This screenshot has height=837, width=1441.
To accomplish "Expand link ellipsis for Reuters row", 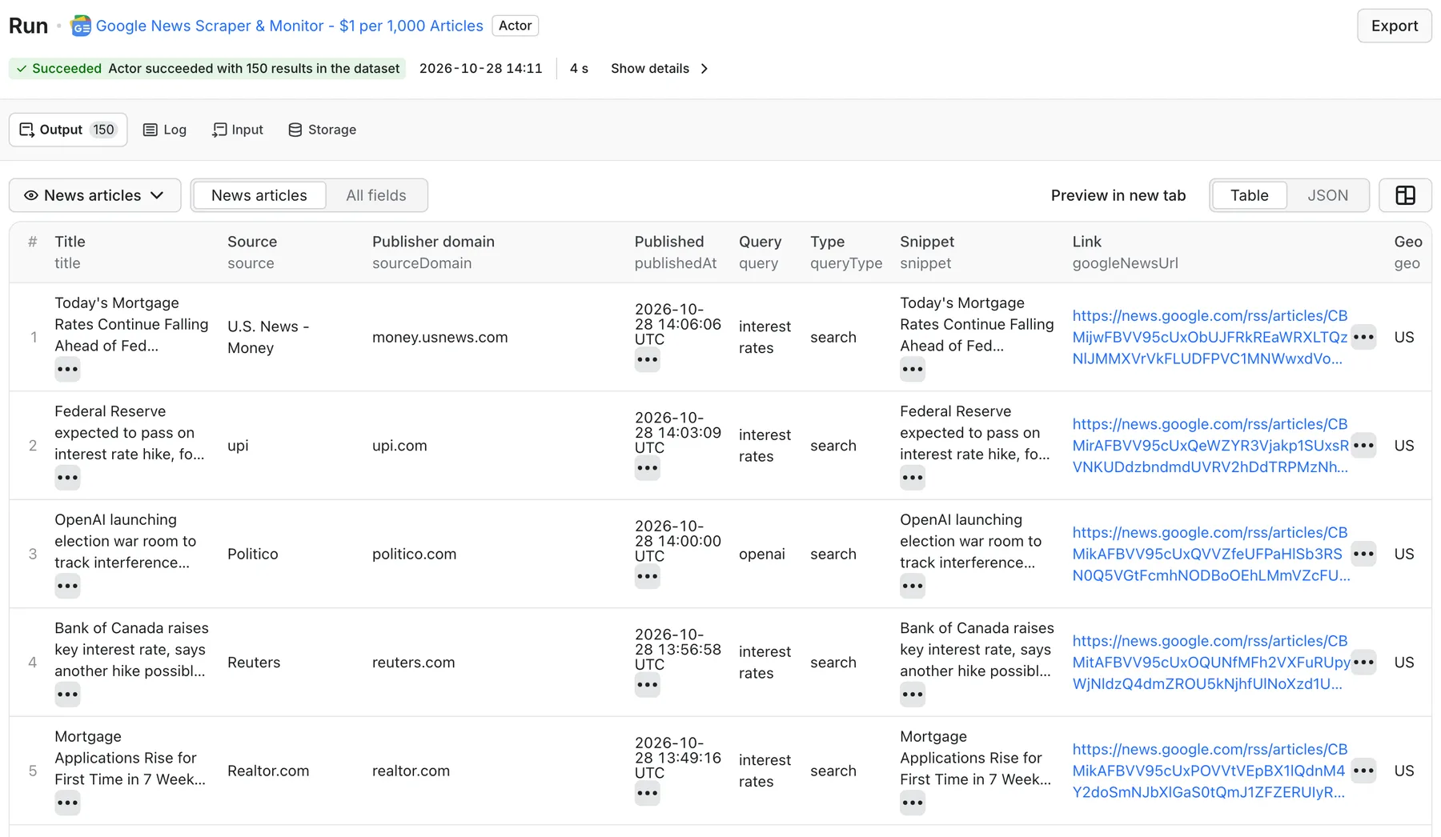I will 1363,663.
